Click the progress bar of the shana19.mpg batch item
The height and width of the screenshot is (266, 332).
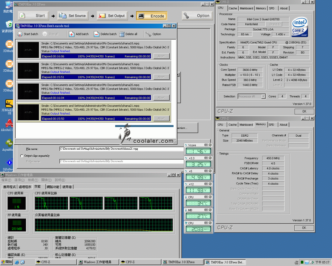(x=96, y=77)
